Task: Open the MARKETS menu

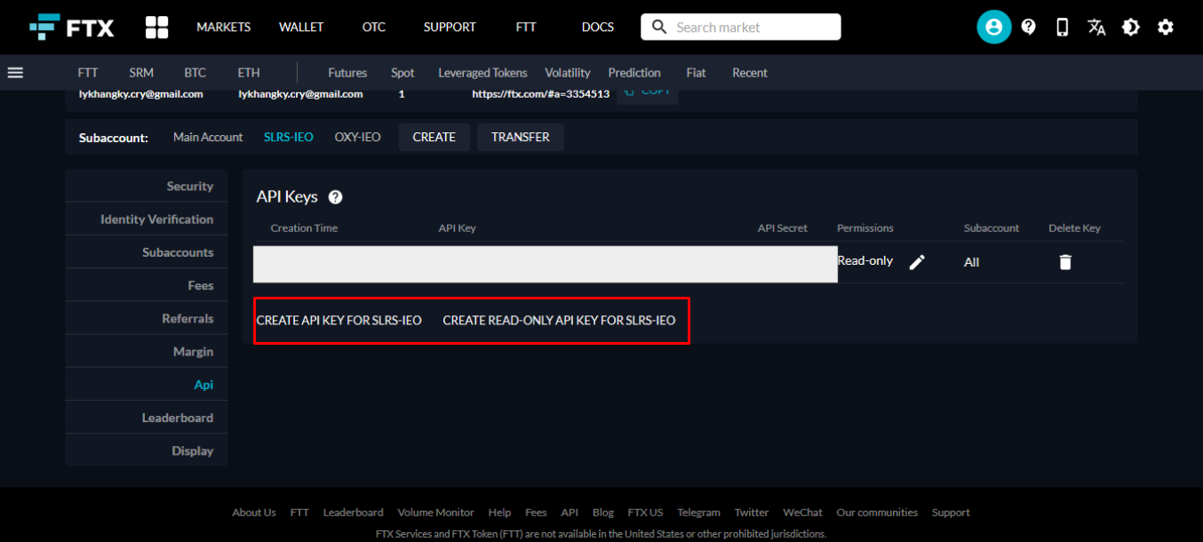Action: pyautogui.click(x=223, y=27)
